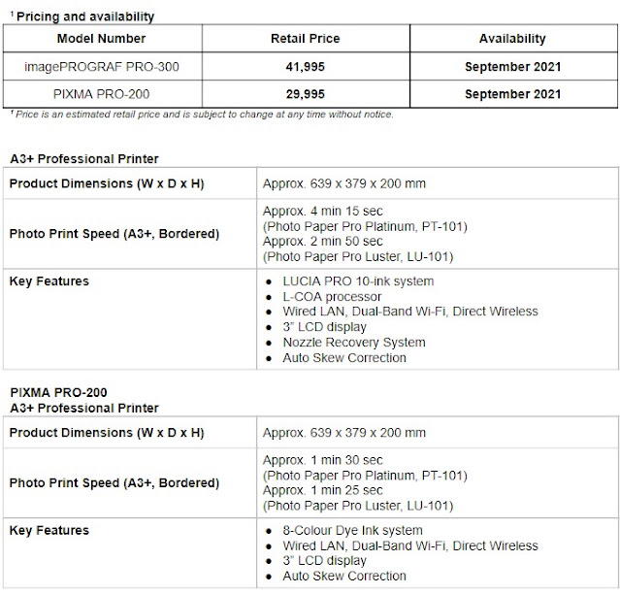Click the second table's Key Features label
Screen dimensions: 620x594
click(x=49, y=530)
